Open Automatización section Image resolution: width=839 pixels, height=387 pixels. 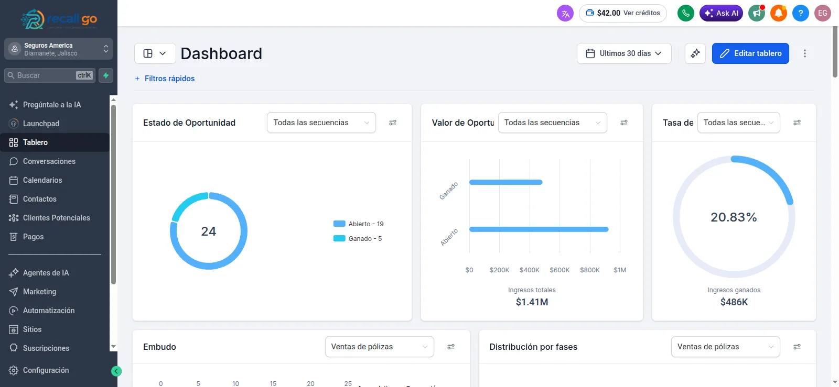(x=55, y=311)
